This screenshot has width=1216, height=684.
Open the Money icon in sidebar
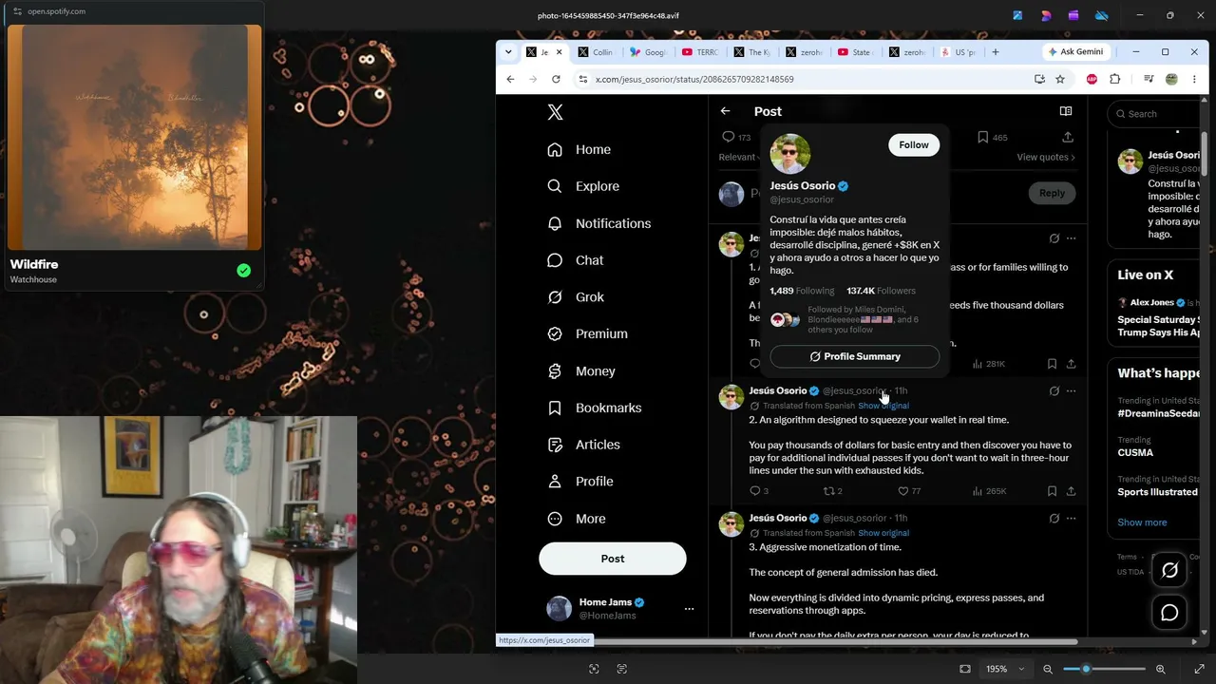555,371
